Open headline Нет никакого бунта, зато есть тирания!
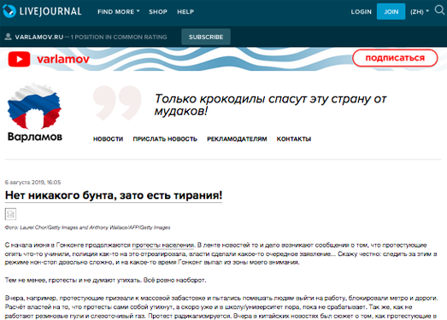 (114, 195)
